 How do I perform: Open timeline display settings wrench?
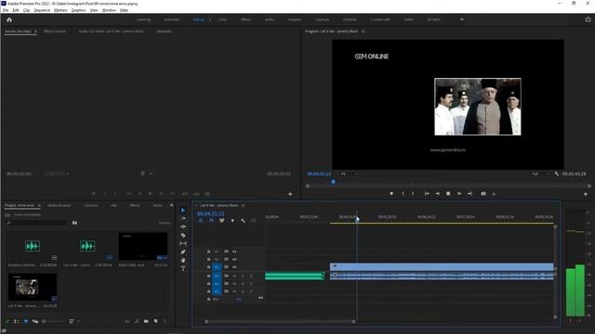tap(243, 221)
